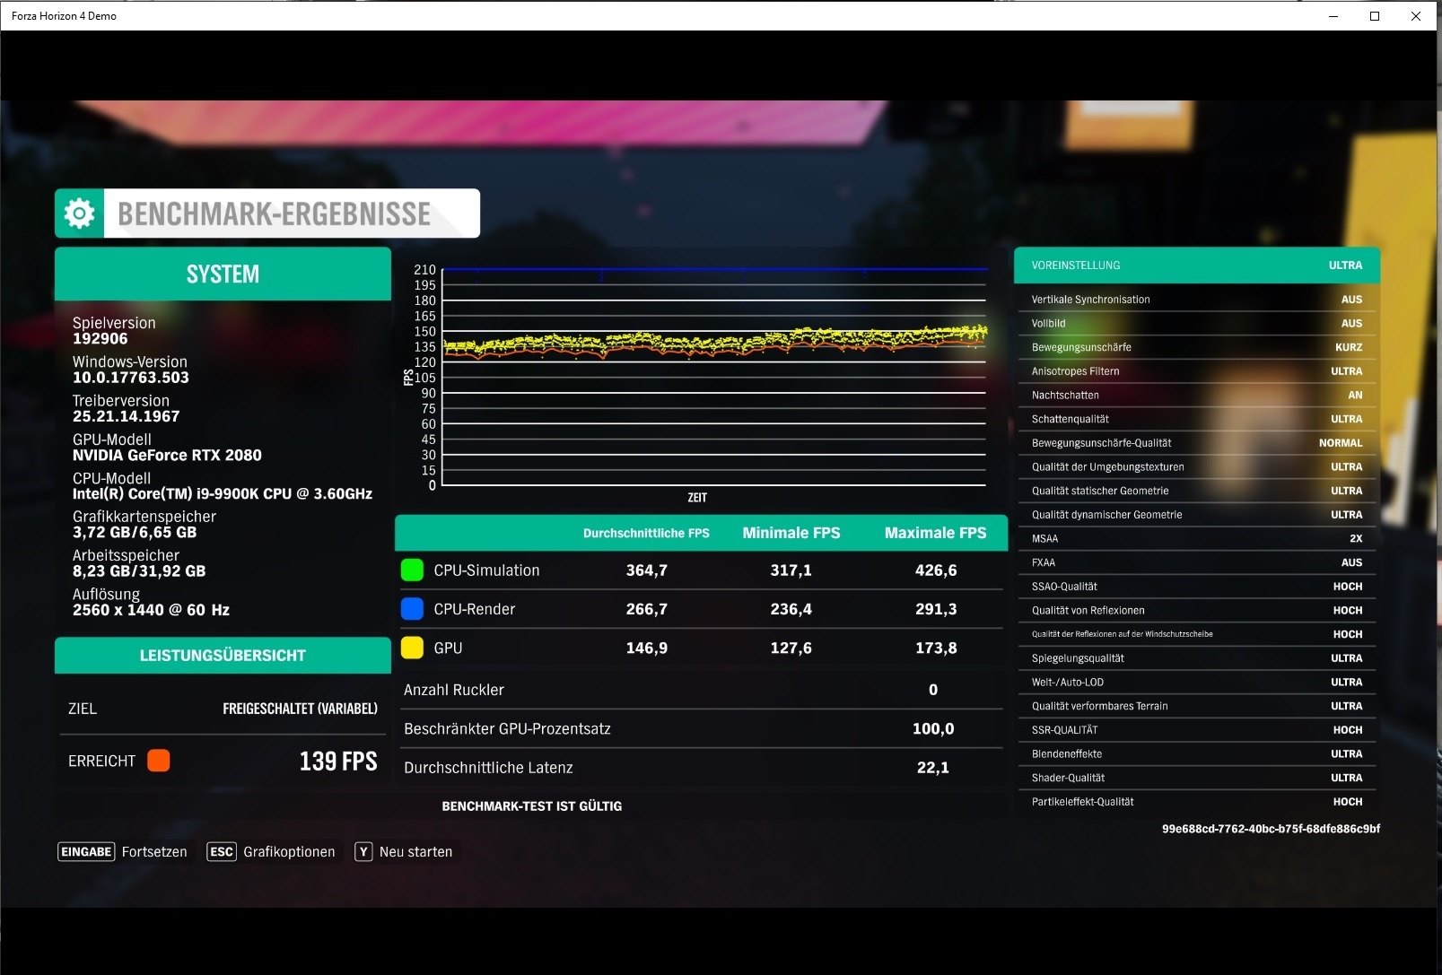Click the benchmark ID hash string

point(1271,829)
